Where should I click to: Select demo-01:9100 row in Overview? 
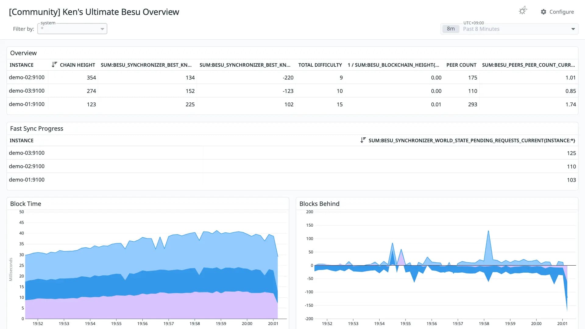pos(292,104)
